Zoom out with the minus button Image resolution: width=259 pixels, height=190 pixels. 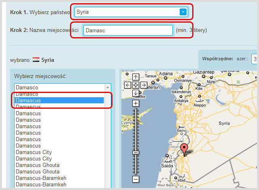[136, 179]
